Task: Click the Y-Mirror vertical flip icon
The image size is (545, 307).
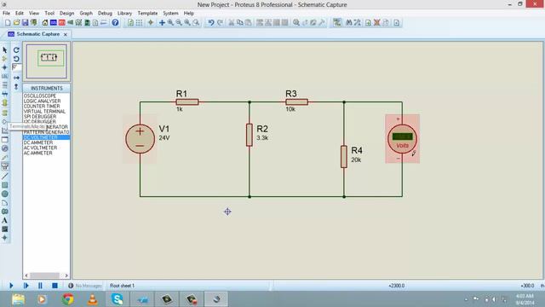Action: [x=16, y=87]
